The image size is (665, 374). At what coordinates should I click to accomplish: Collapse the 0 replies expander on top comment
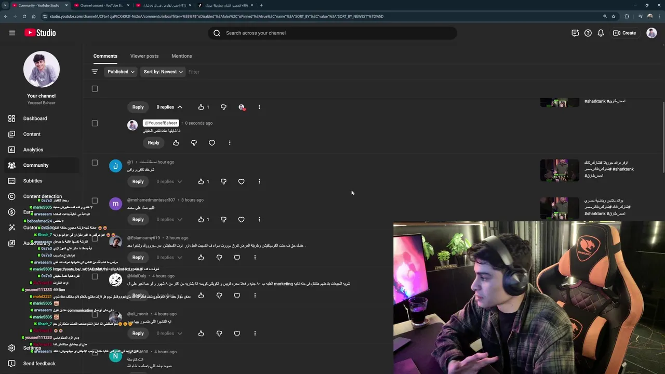pos(169,107)
